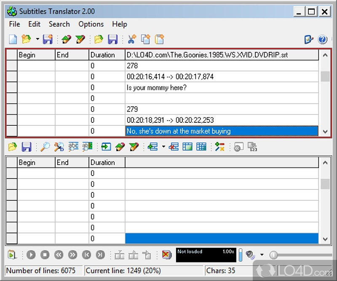Click the fast-forward double-arrow button
Viewport: 337px width, 281px height.
tap(72, 255)
